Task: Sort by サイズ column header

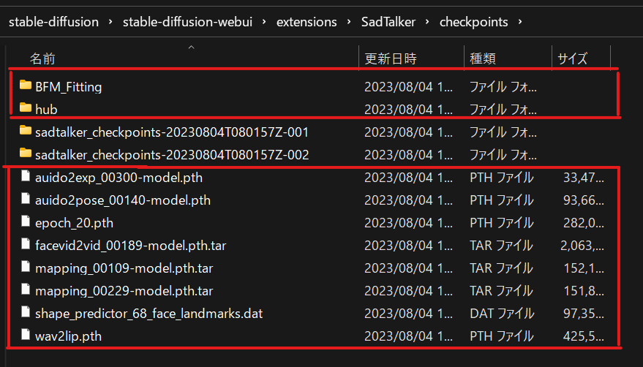Action: 573,58
